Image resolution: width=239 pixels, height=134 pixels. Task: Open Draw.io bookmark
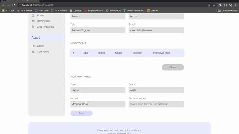coord(152,10)
